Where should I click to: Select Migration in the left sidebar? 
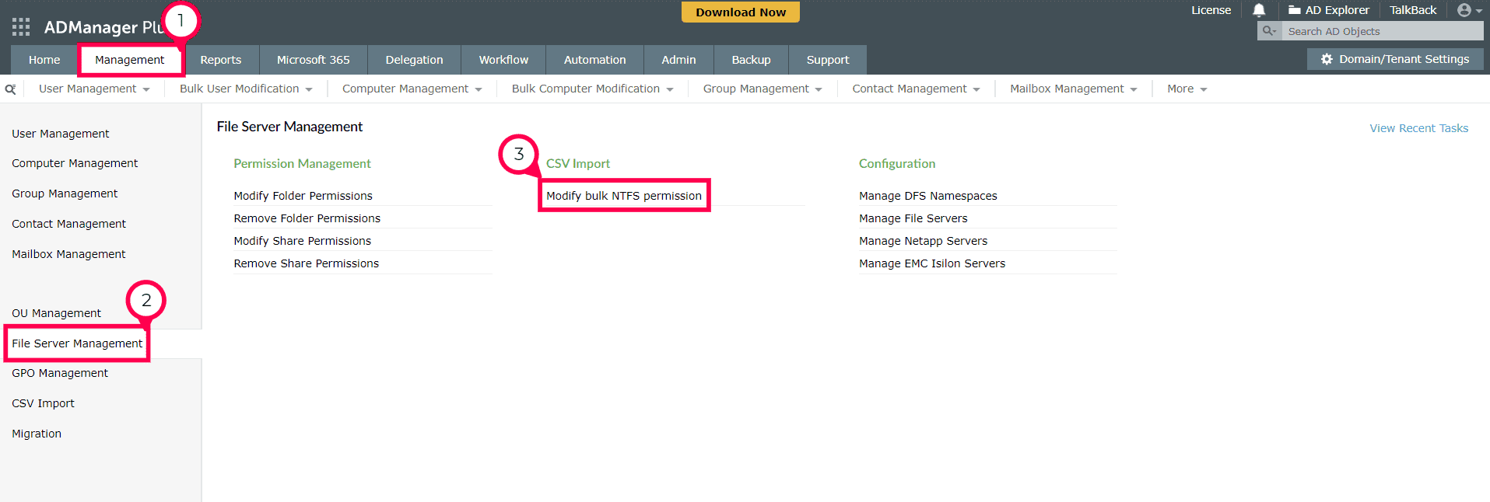tap(37, 434)
